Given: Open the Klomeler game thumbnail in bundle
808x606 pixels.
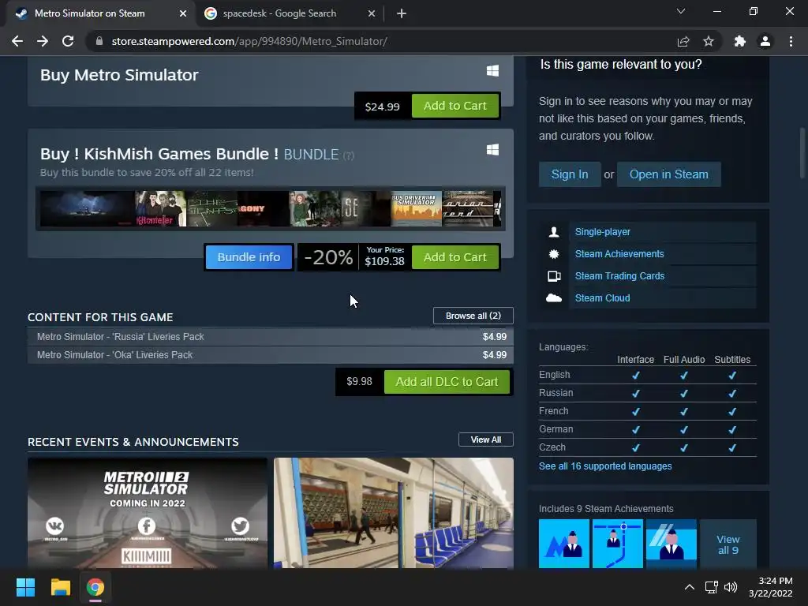Looking at the screenshot, I should [x=160, y=208].
